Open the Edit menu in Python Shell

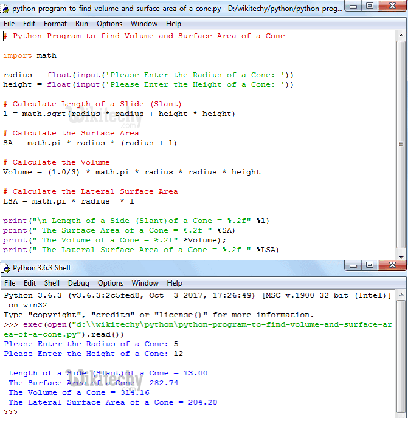(30, 283)
